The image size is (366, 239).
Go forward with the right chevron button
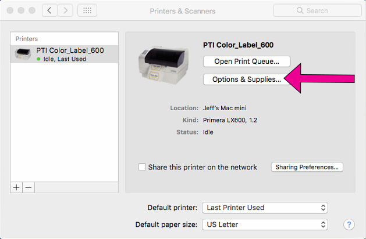65,10
